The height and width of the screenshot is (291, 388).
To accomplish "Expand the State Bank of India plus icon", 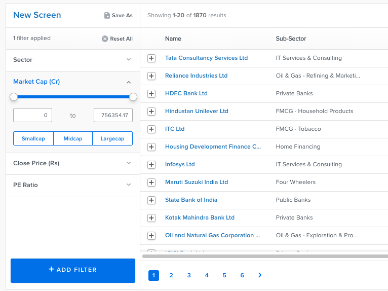I will tap(151, 200).
